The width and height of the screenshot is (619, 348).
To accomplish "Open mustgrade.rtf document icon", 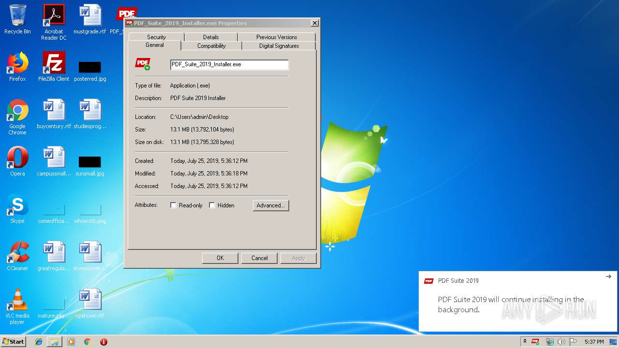I will [90, 19].
